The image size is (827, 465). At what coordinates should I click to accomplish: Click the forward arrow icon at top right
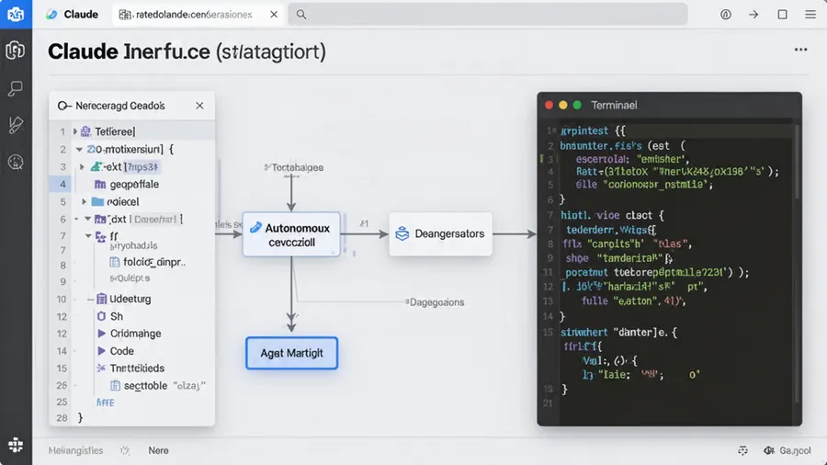click(x=753, y=14)
